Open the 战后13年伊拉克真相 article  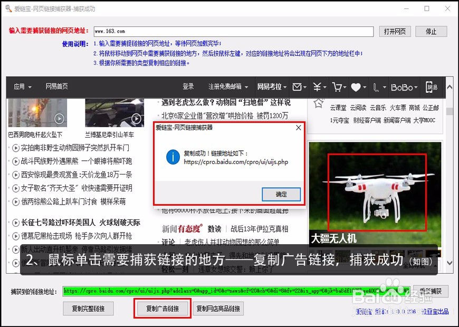click(x=260, y=229)
